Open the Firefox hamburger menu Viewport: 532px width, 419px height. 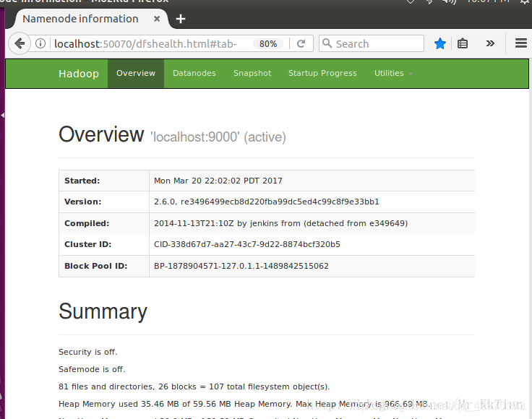click(x=521, y=43)
